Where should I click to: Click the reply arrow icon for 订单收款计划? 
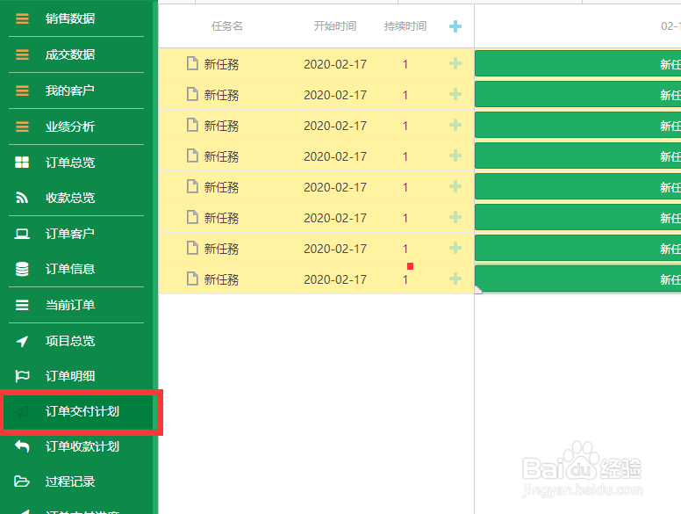point(22,446)
